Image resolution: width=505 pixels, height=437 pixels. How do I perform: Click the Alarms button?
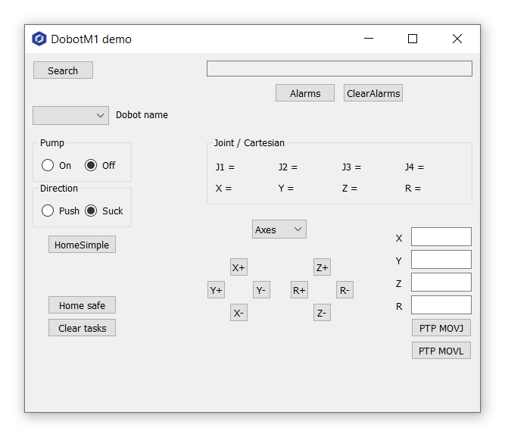[x=305, y=93]
